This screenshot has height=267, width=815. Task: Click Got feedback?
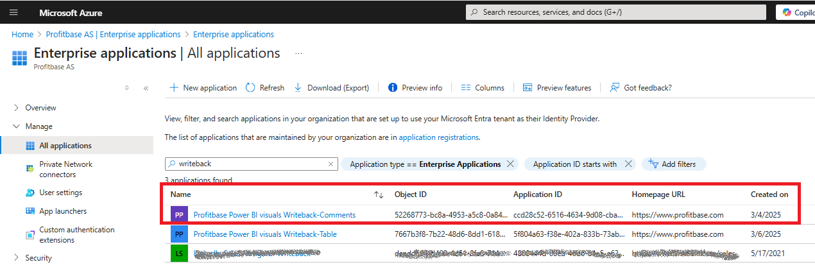click(x=640, y=88)
